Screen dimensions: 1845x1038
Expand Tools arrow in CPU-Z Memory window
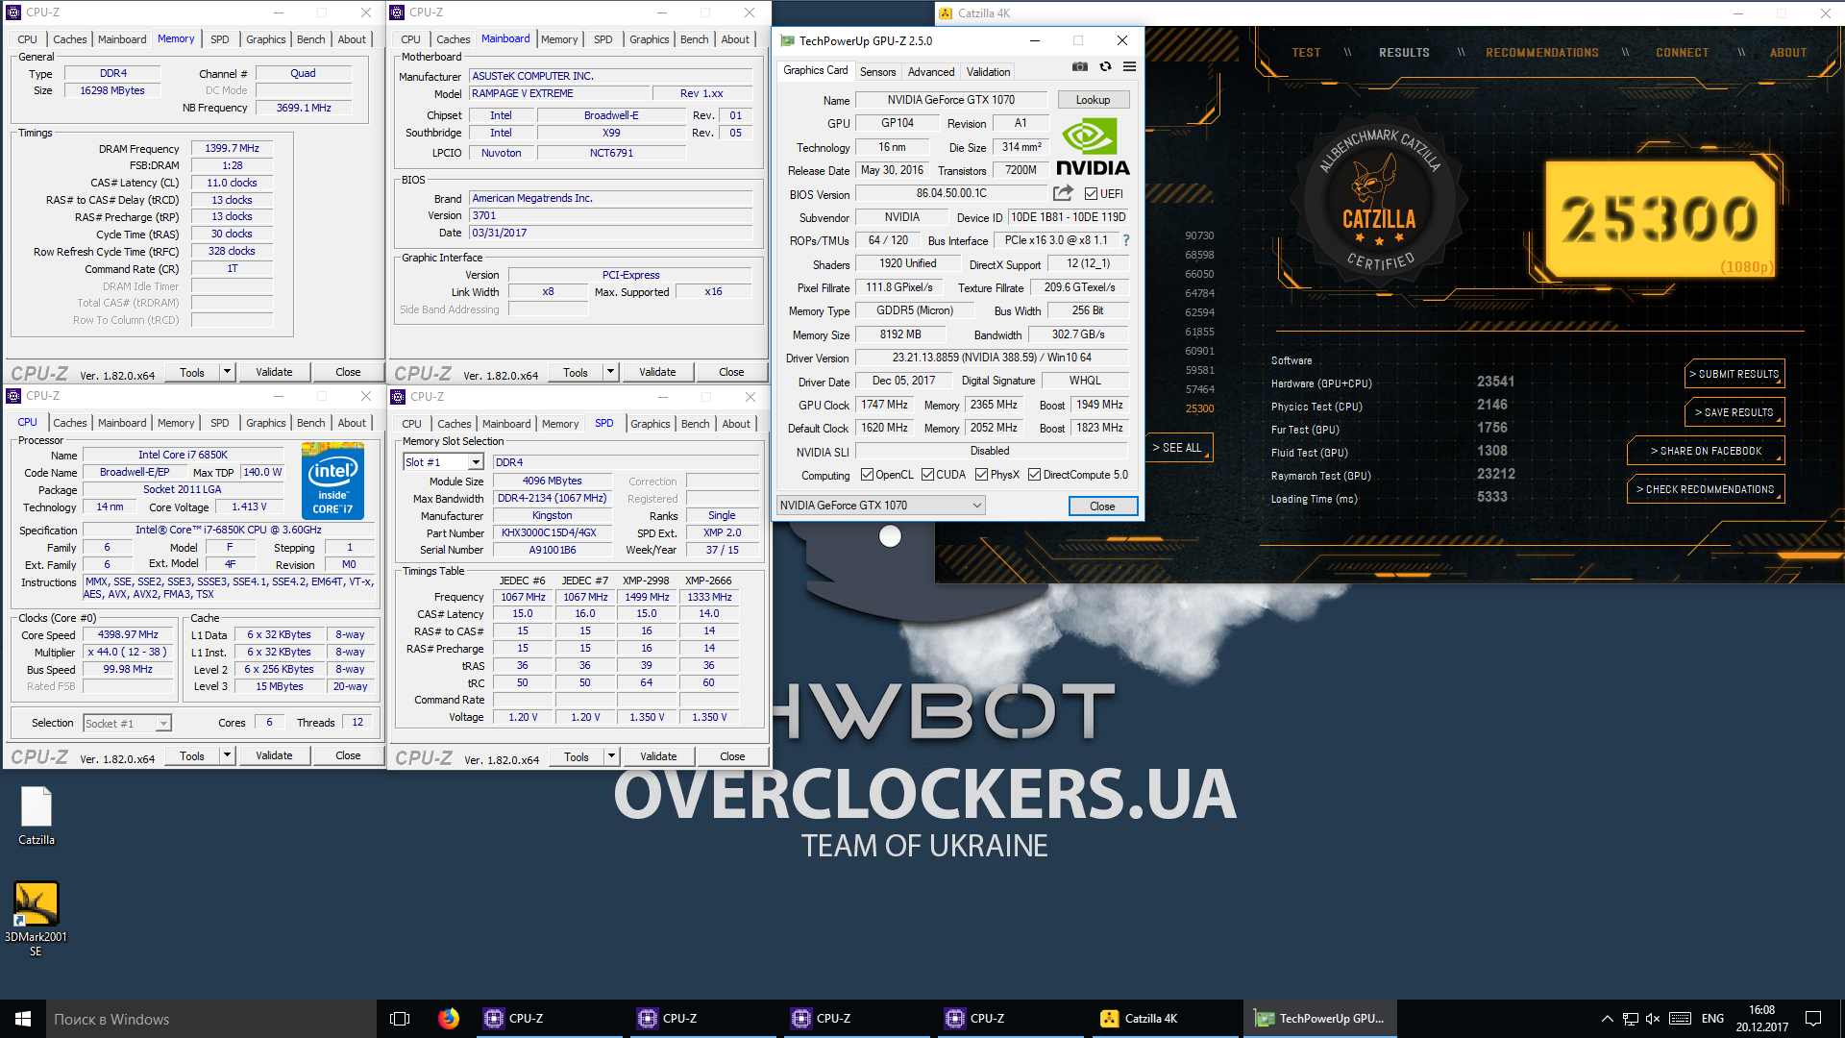coord(227,372)
